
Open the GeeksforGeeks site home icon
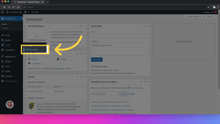point(7,12)
